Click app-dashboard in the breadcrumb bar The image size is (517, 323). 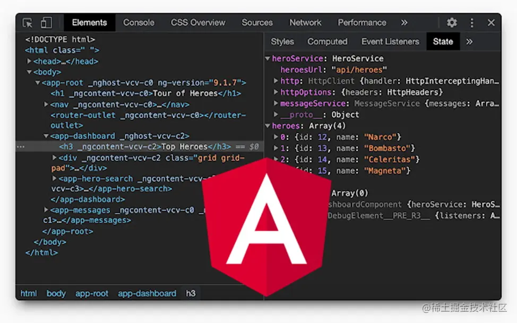[x=147, y=293]
